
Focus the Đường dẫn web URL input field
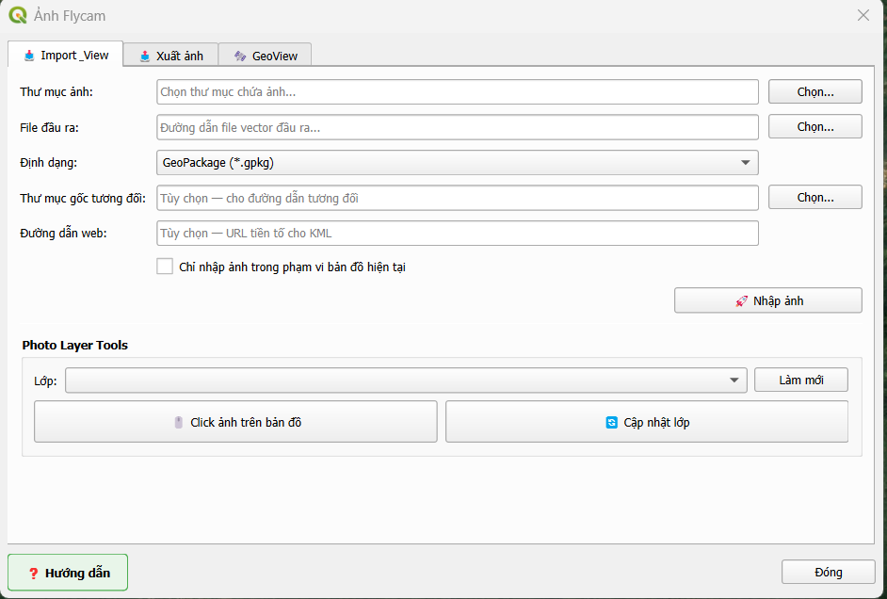pyautogui.click(x=457, y=233)
